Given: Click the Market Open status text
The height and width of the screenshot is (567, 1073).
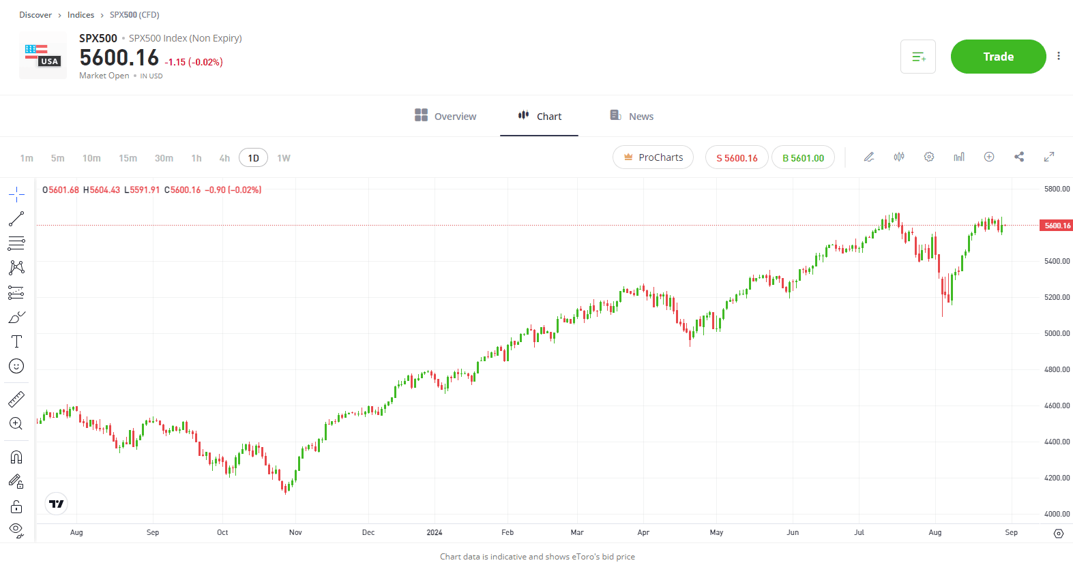Looking at the screenshot, I should [104, 76].
